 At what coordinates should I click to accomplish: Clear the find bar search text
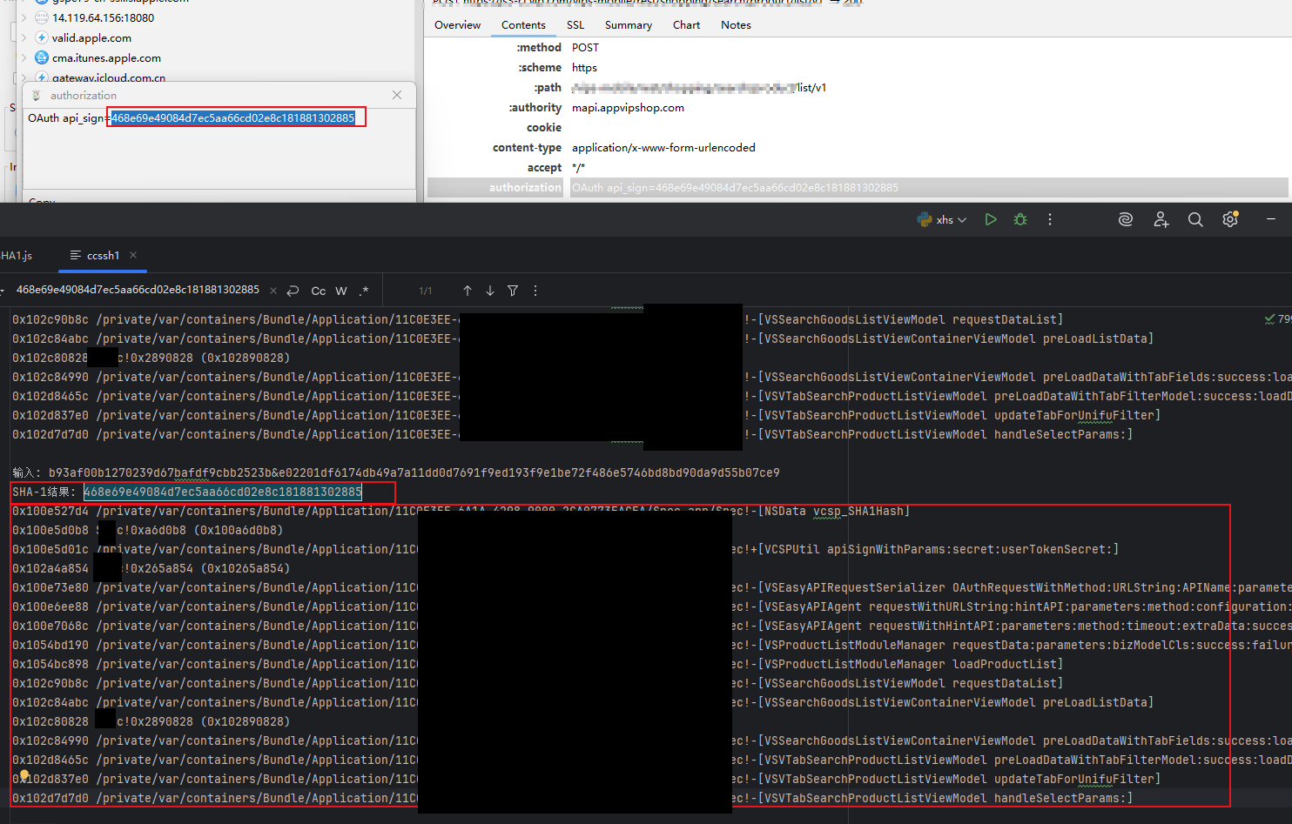point(273,291)
